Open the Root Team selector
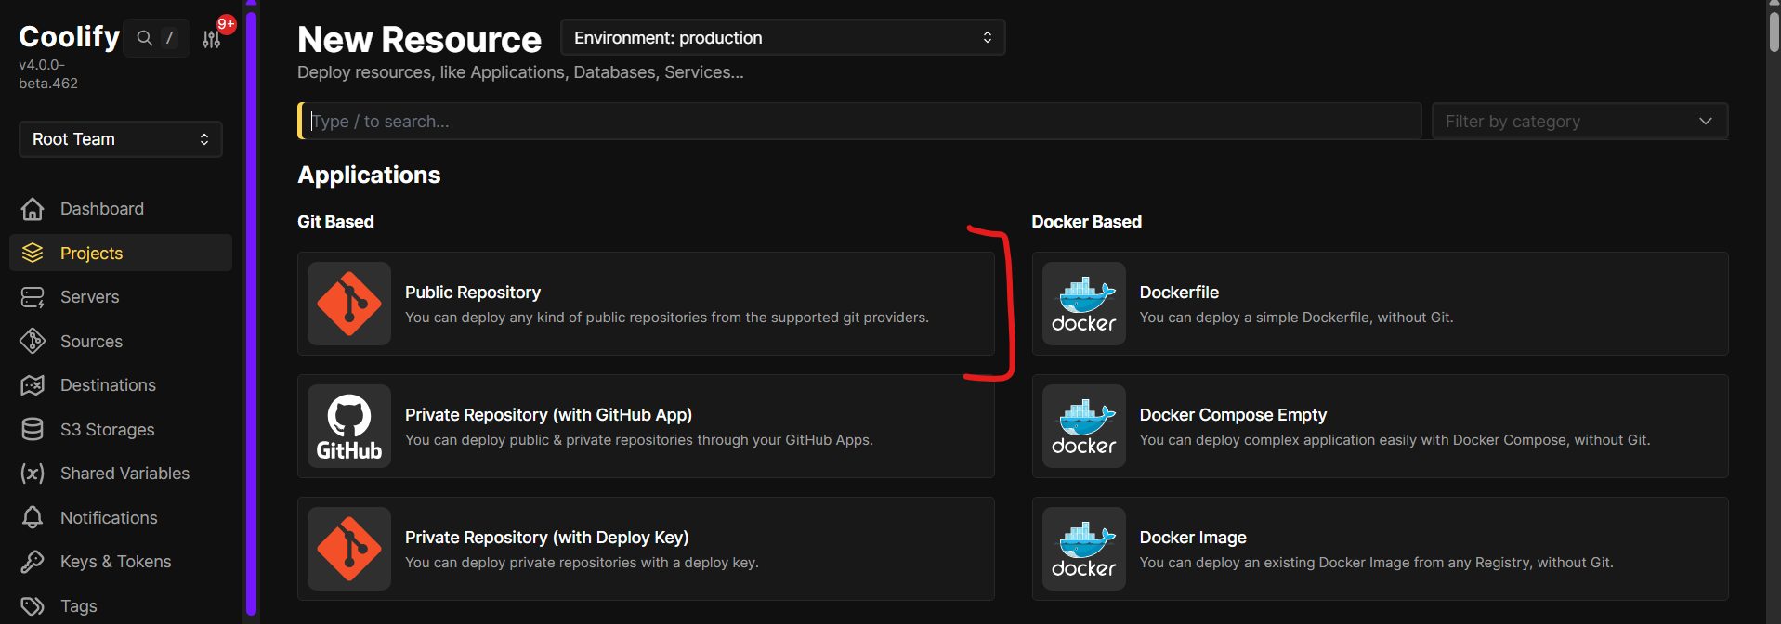Image resolution: width=1781 pixels, height=624 pixels. tap(121, 139)
